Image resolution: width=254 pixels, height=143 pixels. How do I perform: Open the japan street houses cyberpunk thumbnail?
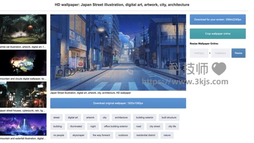(23, 94)
